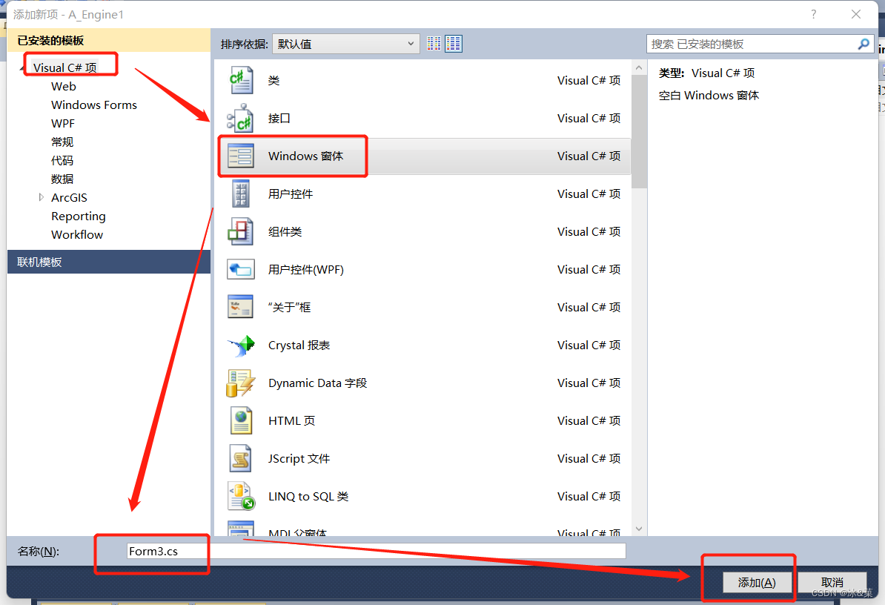
Task: Click the 添加(A) button
Action: pyautogui.click(x=757, y=582)
